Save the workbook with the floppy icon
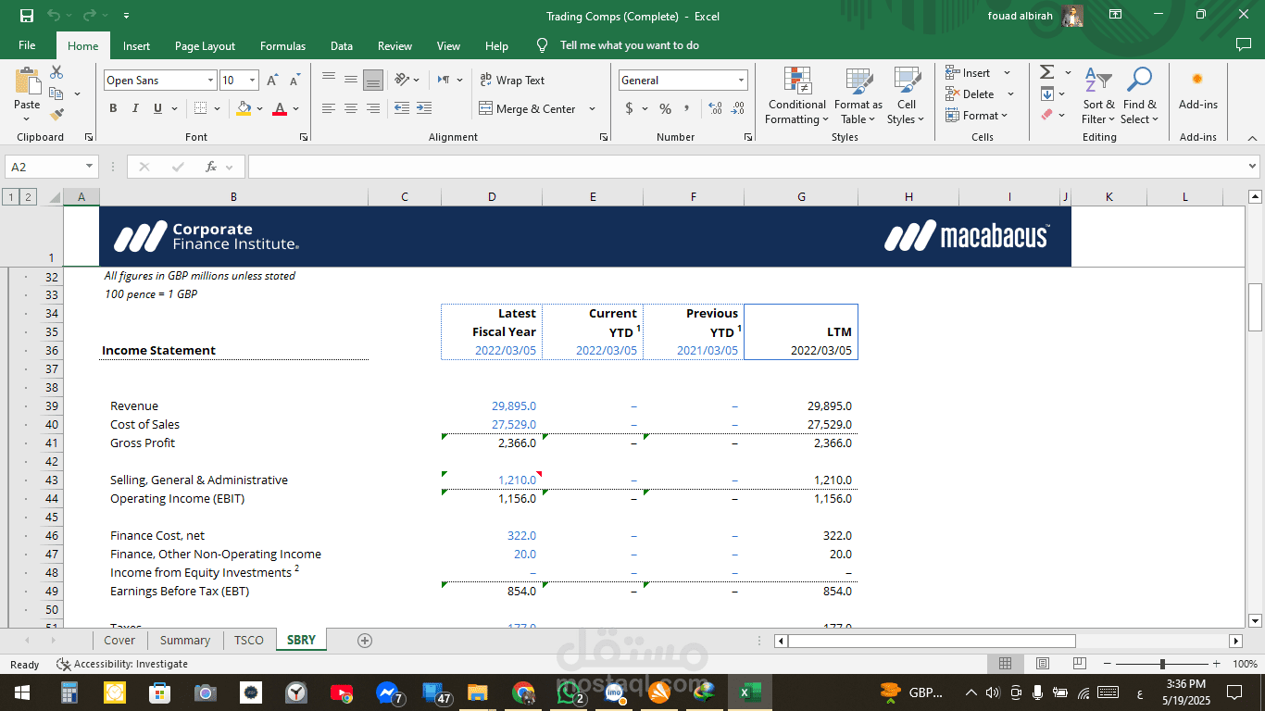The image size is (1265, 711). coord(27,16)
